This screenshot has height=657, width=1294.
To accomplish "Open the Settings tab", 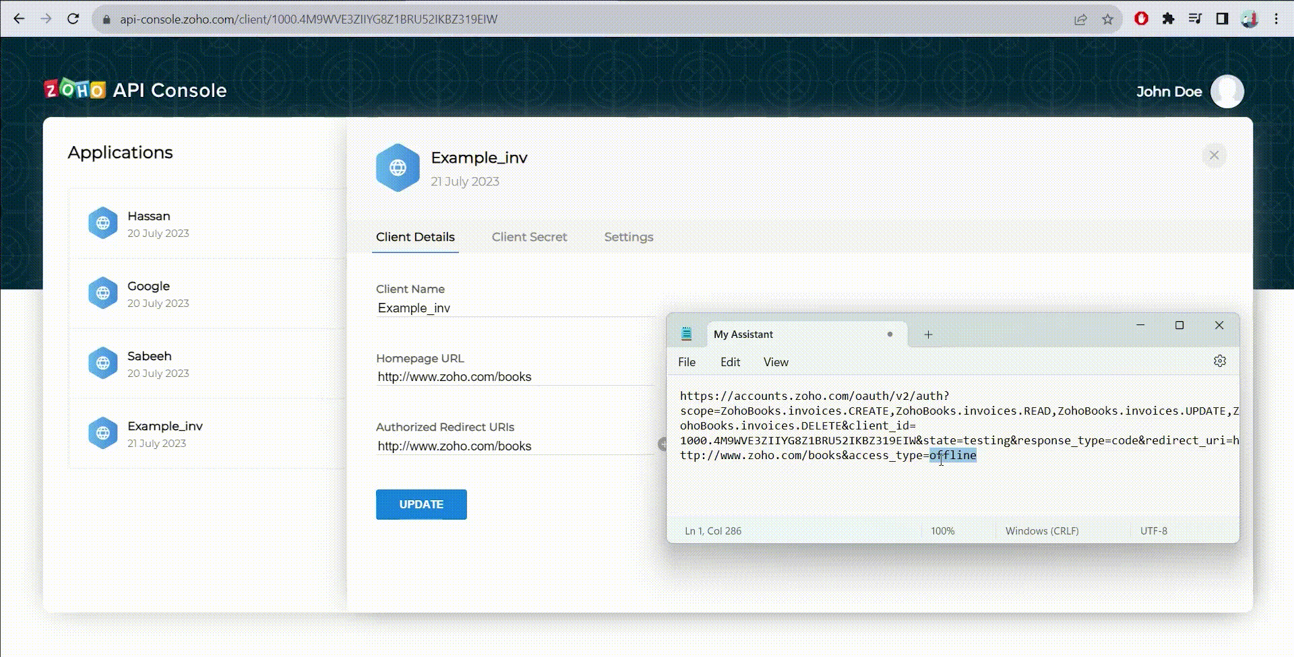I will coord(628,237).
